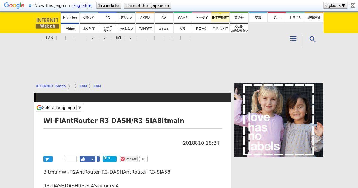
Task: Open the GANREF tab
Action: coord(145,28)
